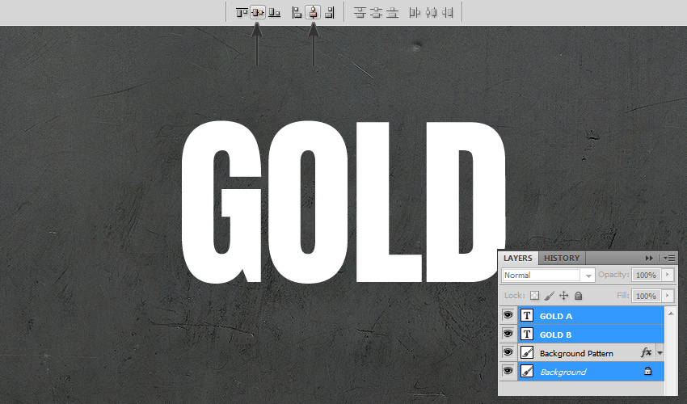687x404 pixels.
Task: Click the GOLD B text layer thumbnail
Action: 527,335
